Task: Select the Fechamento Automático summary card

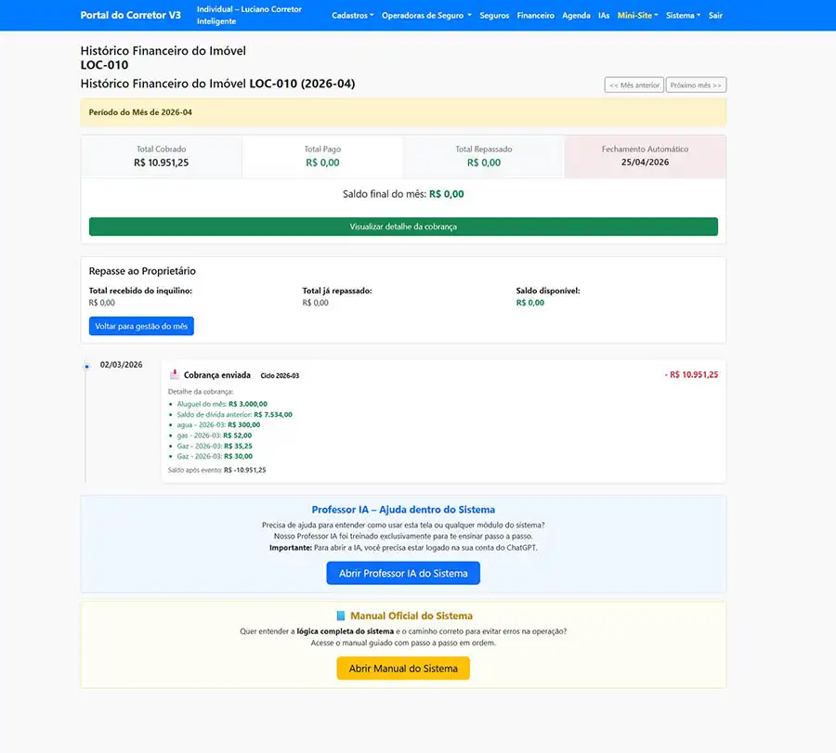Action: click(x=645, y=156)
